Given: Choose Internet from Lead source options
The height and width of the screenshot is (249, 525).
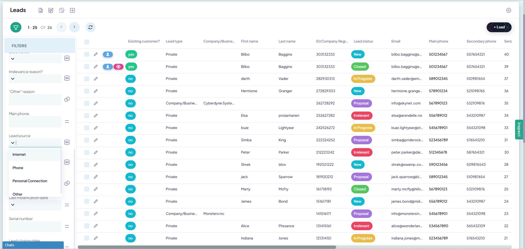Looking at the screenshot, I should pyautogui.click(x=19, y=155).
